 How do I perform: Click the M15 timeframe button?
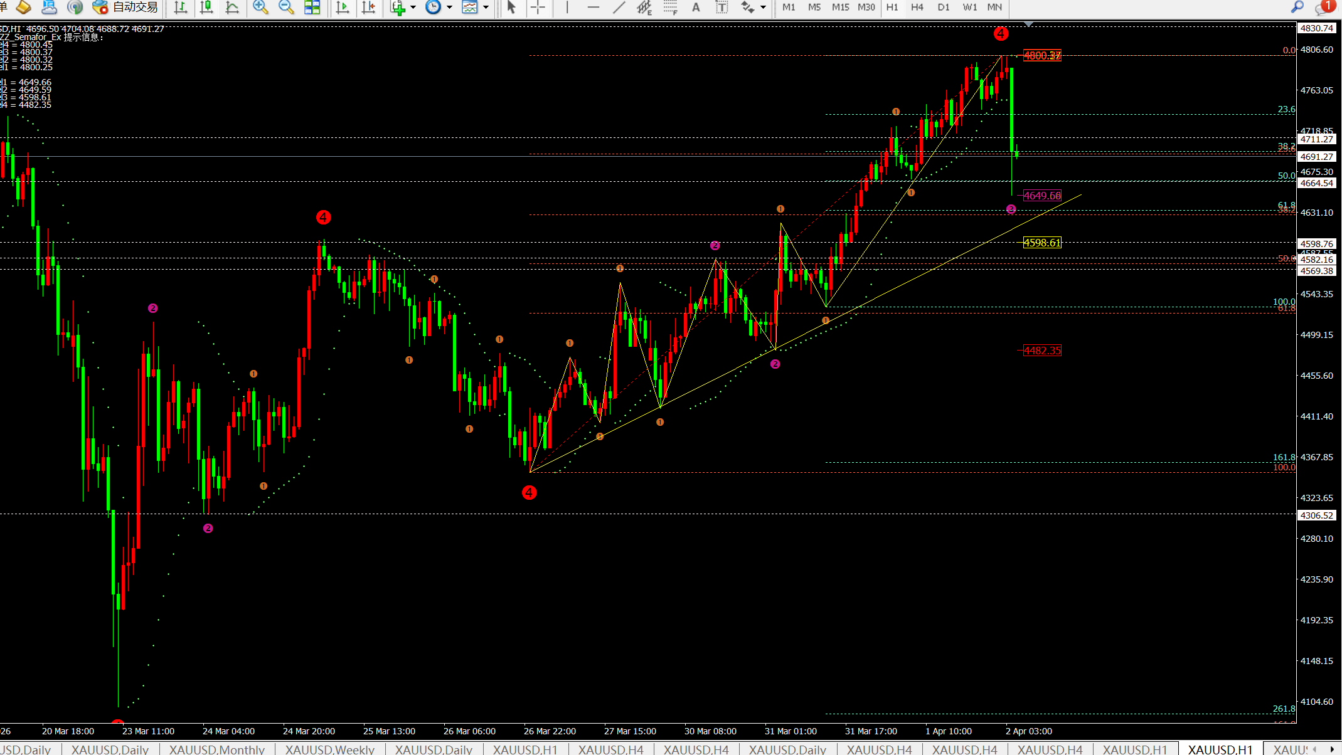(840, 8)
